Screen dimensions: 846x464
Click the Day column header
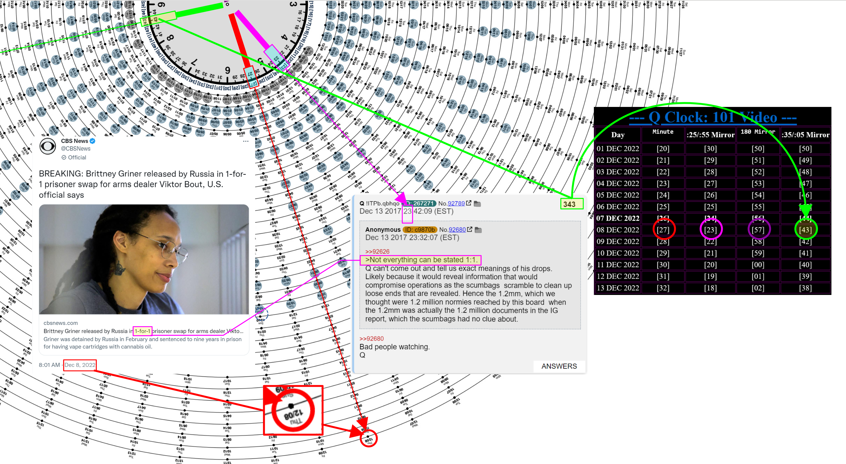618,135
